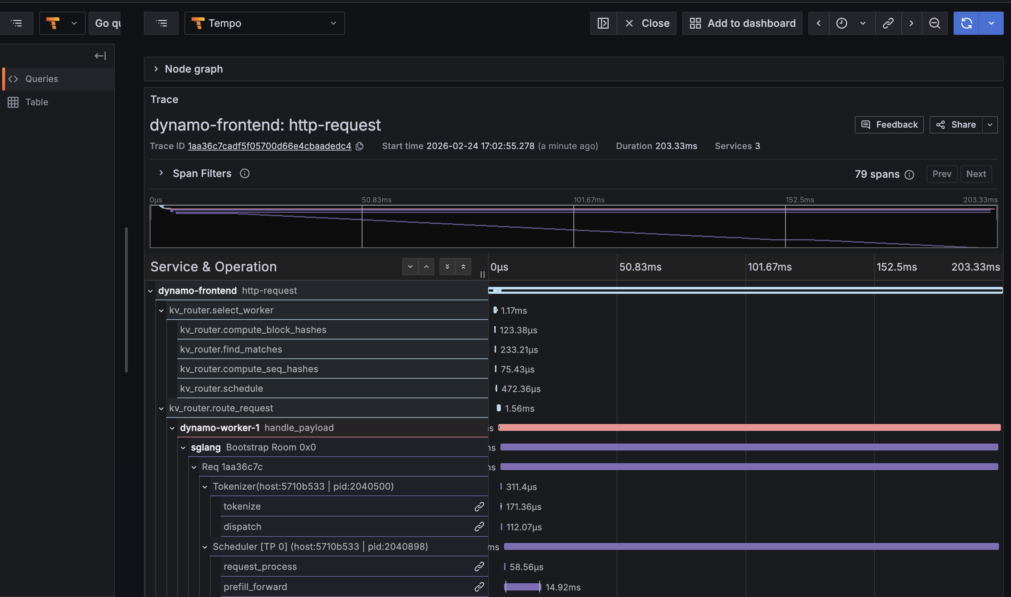Collapse the kv_router.route_request span

point(162,408)
